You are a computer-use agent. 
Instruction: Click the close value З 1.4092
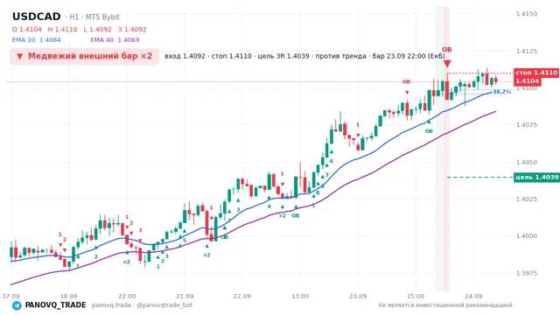[132, 30]
